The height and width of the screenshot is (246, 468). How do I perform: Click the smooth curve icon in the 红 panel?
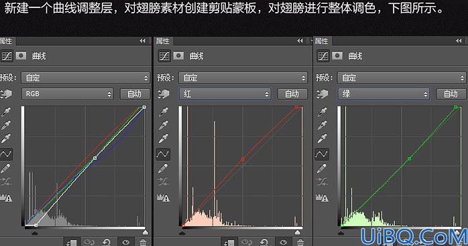(164, 181)
